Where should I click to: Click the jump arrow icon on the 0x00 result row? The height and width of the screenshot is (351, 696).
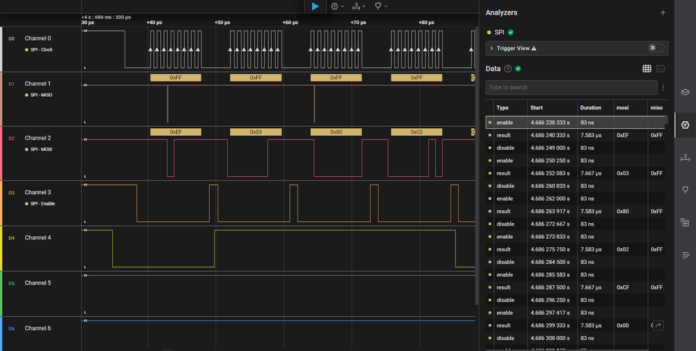(658, 326)
